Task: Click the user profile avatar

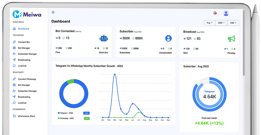Action: pyautogui.click(x=226, y=13)
